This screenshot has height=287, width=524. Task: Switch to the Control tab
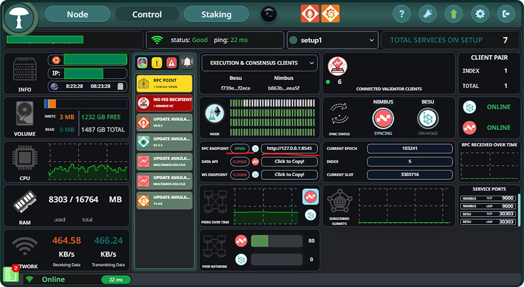tap(147, 15)
